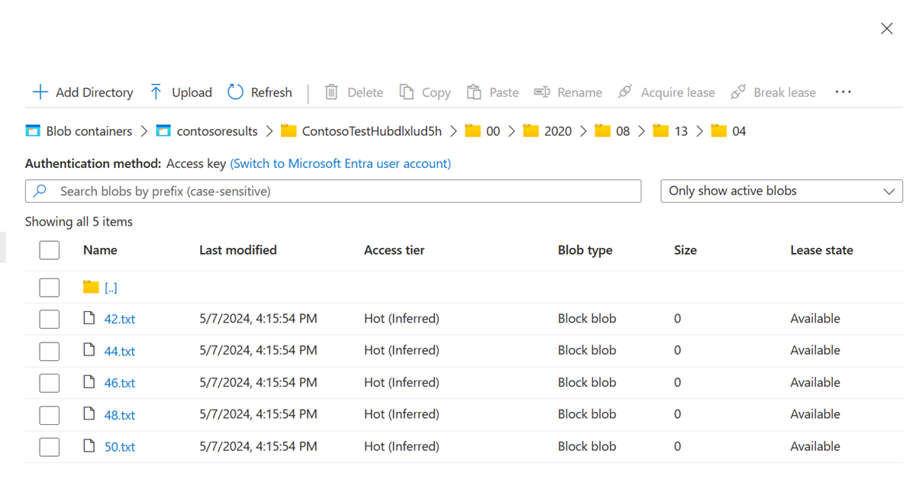This screenshot has width=916, height=492.
Task: Select the Upload icon
Action: coord(155,92)
